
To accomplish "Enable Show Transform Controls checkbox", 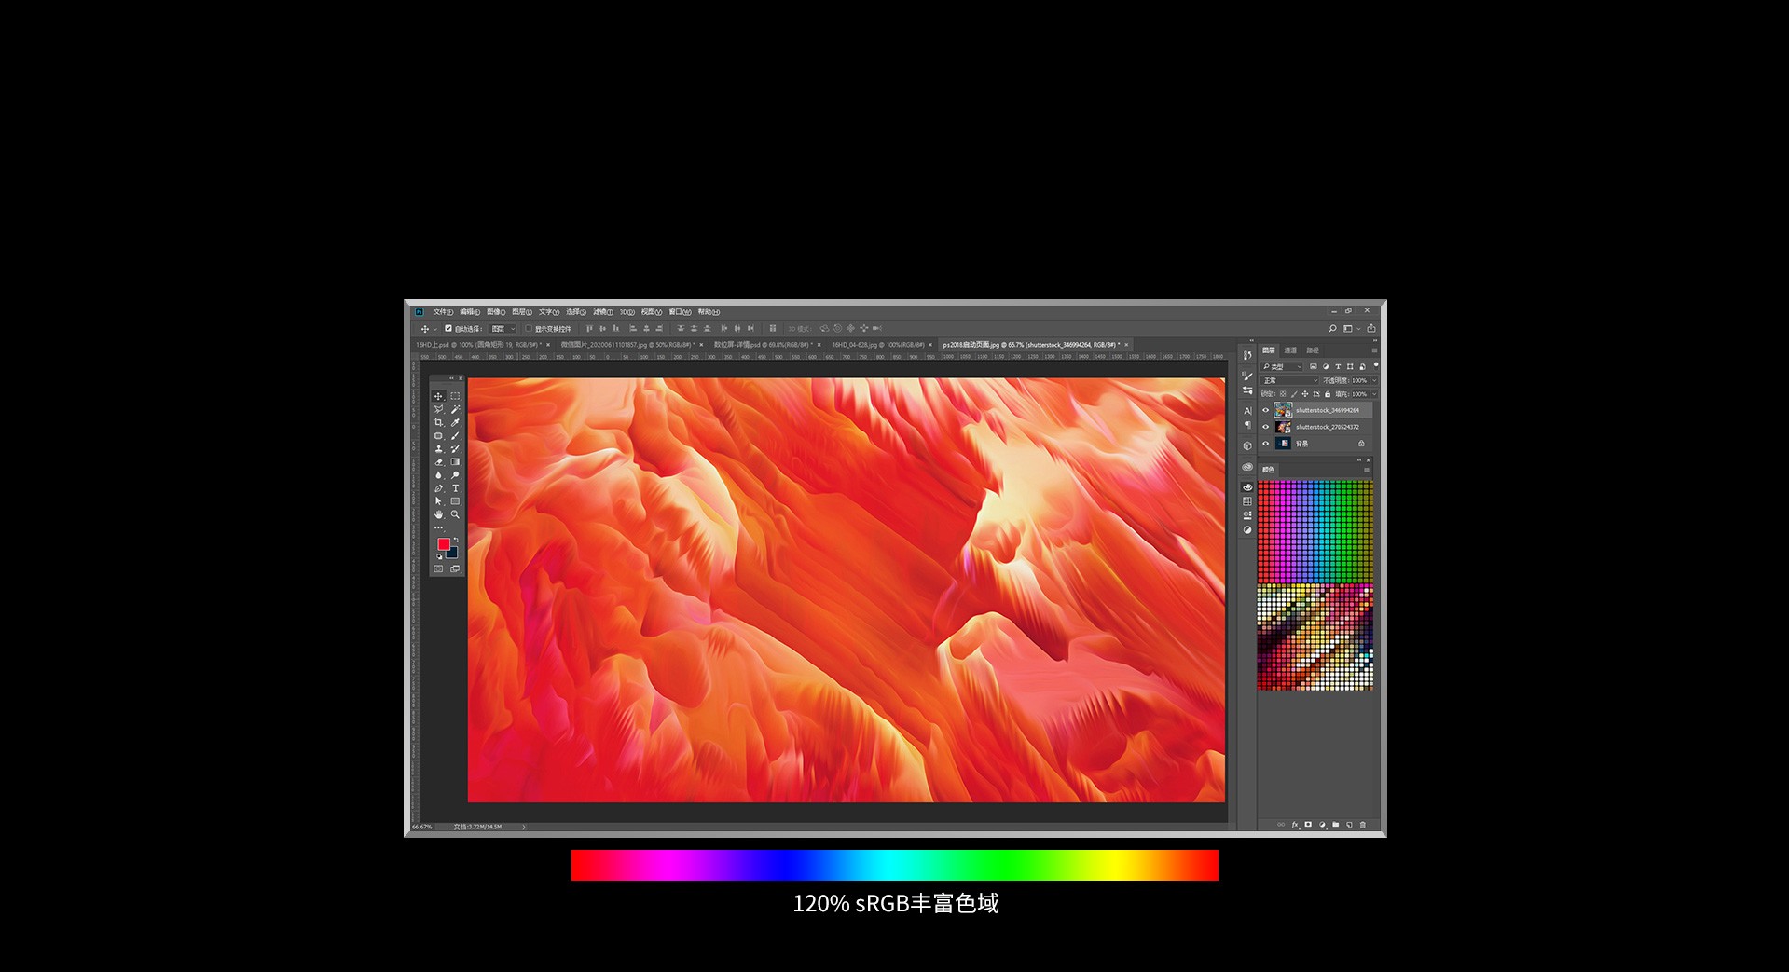I will point(529,328).
